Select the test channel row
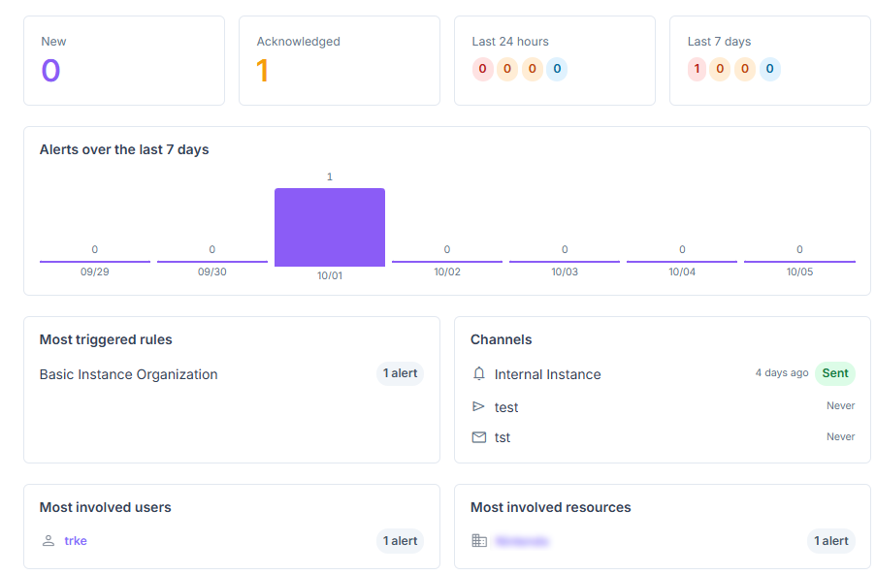 [664, 406]
